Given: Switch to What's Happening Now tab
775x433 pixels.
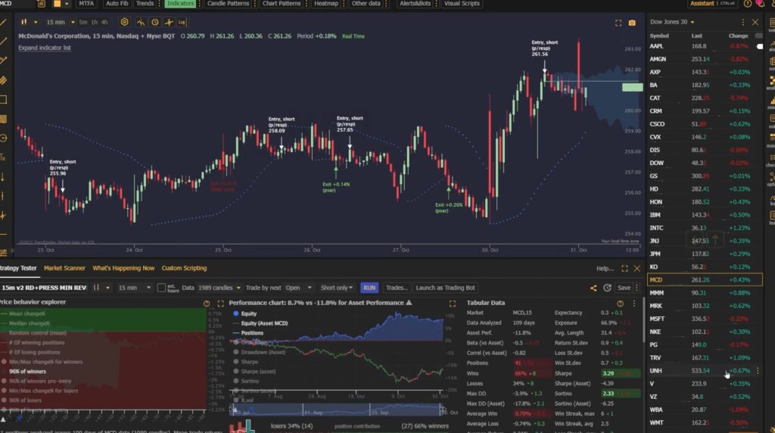Looking at the screenshot, I should coord(123,269).
